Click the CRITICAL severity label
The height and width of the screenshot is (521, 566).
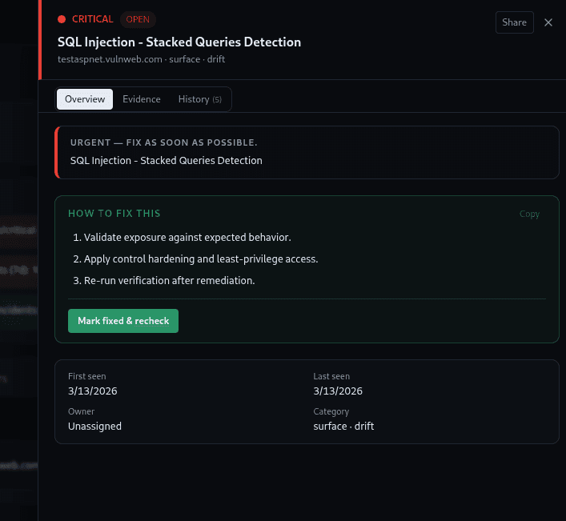pos(92,19)
